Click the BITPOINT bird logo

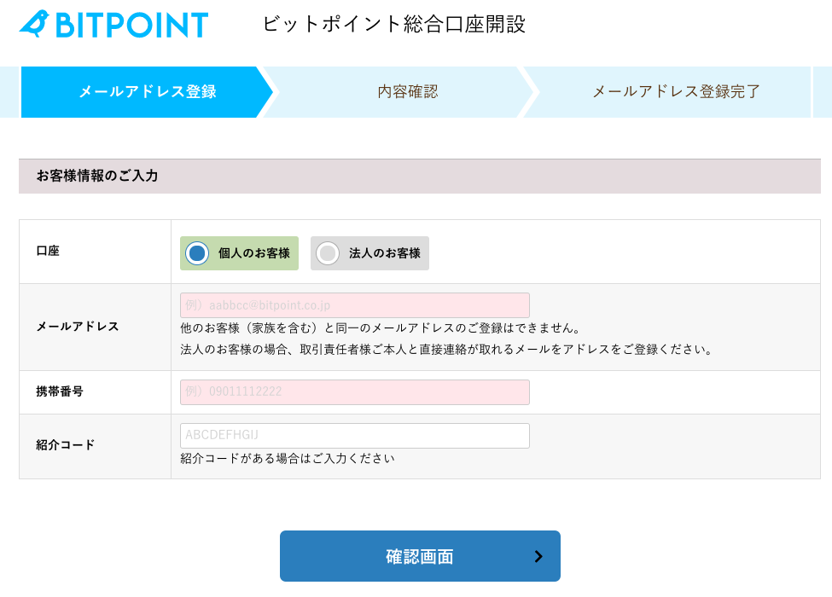113,24
